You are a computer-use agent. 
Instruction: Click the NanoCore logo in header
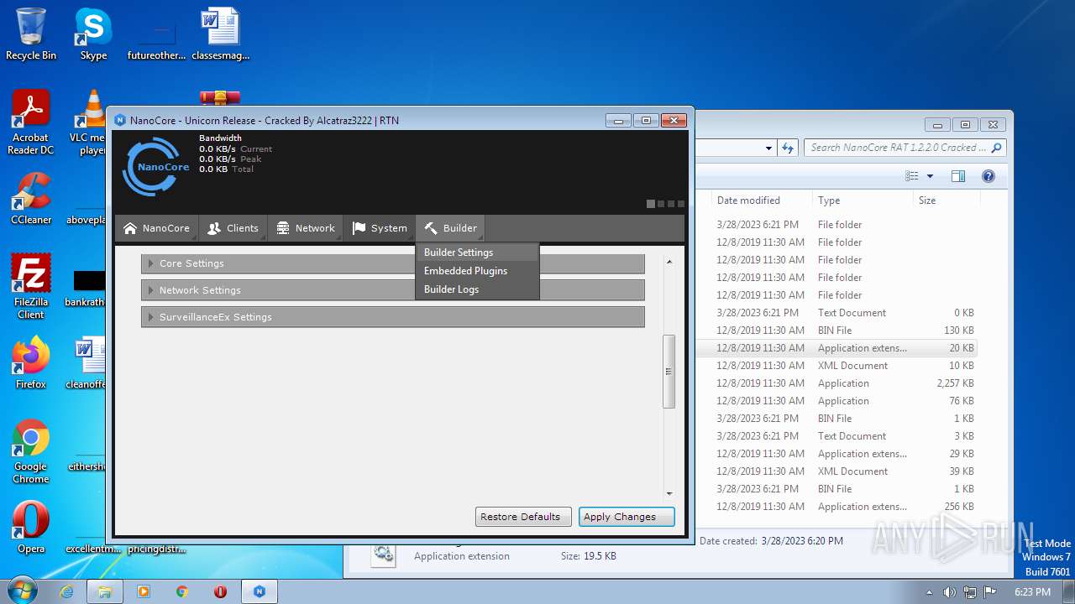(x=156, y=166)
